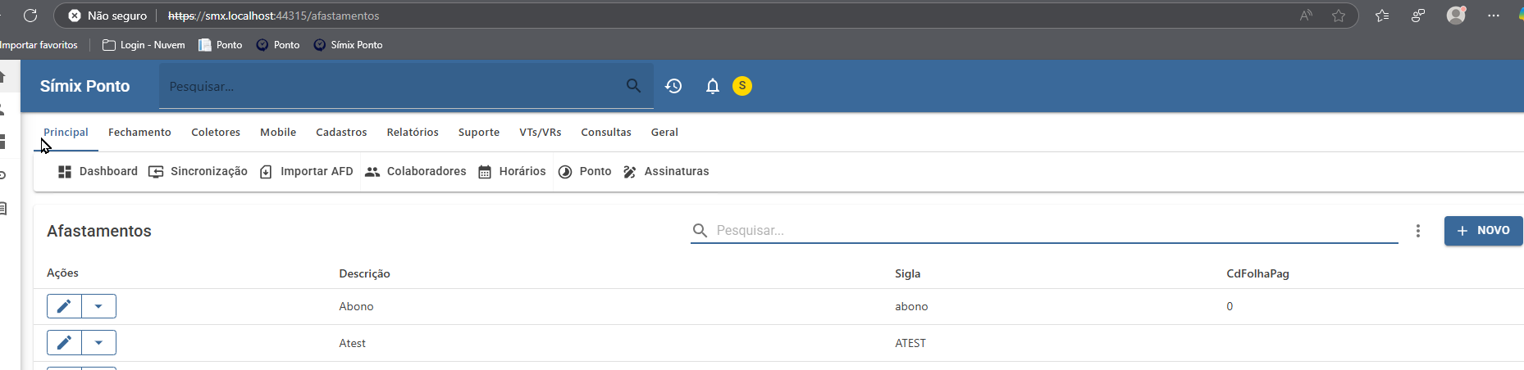The width and height of the screenshot is (1524, 370).
Task: Click the 'Abono' description cell
Action: tap(356, 306)
